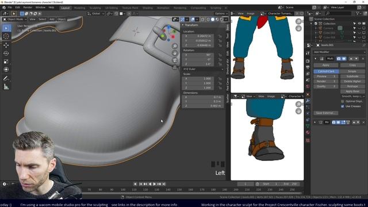The width and height of the screenshot is (368, 207).
Task: Click Copy button on Multires modifier
Action: pyautogui.click(x=352, y=65)
